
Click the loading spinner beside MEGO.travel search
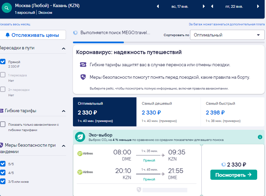point(75,32)
